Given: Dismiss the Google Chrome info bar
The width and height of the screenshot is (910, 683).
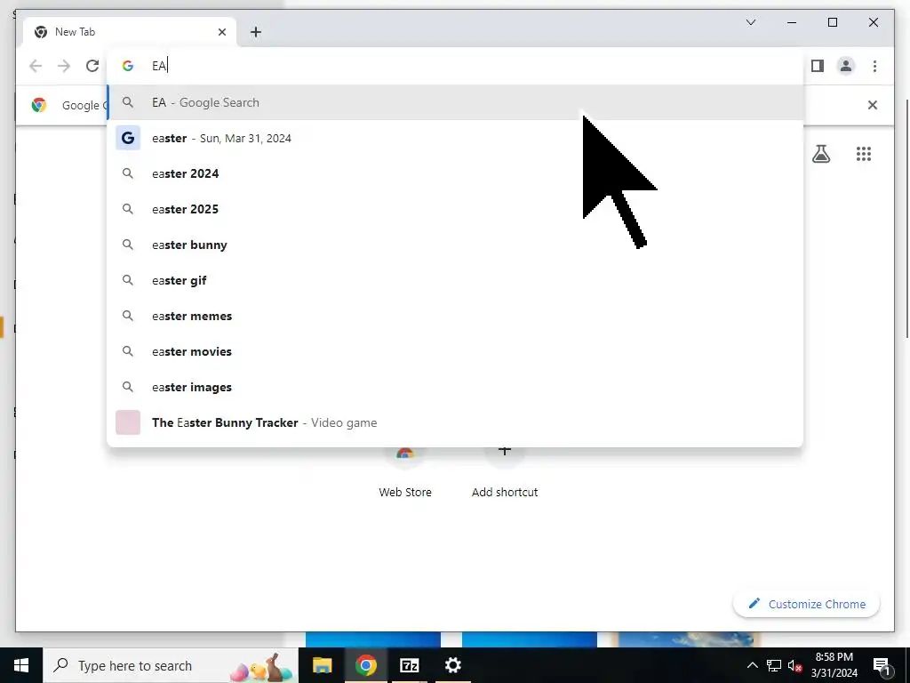Looking at the screenshot, I should [x=873, y=105].
